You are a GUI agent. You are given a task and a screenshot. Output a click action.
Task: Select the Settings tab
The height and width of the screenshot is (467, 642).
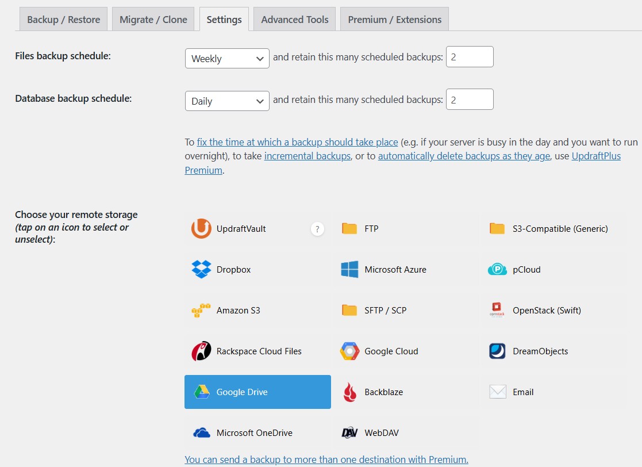(x=224, y=19)
